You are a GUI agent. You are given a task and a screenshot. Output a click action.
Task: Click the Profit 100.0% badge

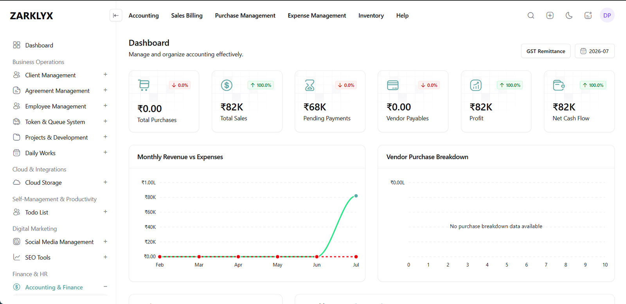[x=510, y=85]
